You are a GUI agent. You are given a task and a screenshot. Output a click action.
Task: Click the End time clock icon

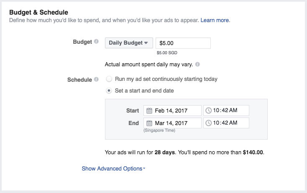click(209, 123)
